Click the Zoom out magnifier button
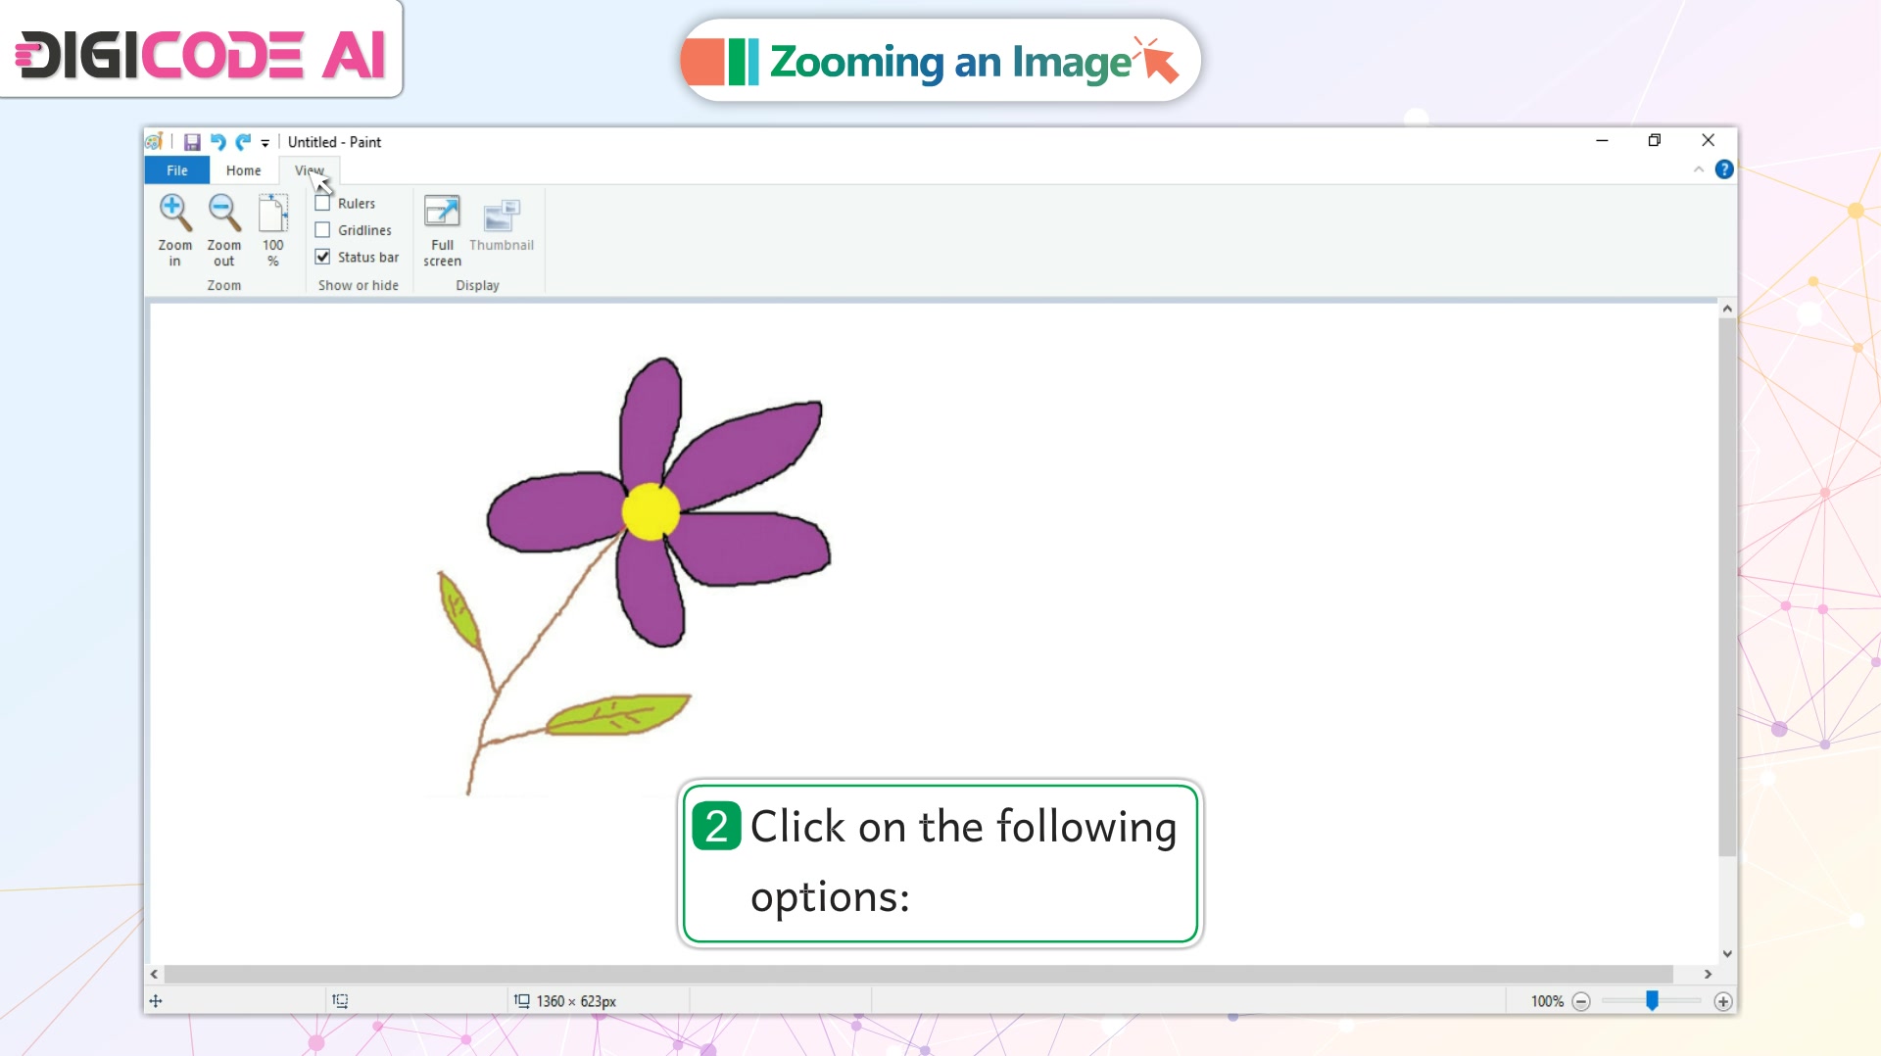This screenshot has width=1881, height=1056. point(223,229)
